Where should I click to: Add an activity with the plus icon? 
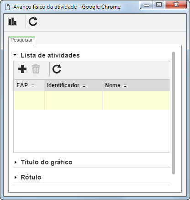(22, 69)
